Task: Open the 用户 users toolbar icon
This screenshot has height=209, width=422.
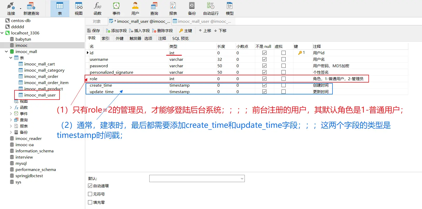Action: click(135, 9)
